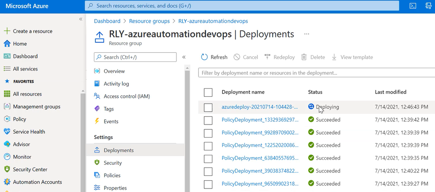Select checkbox for PolicyDeployment_13329369297 row
This screenshot has height=192, width=435.
tap(208, 120)
